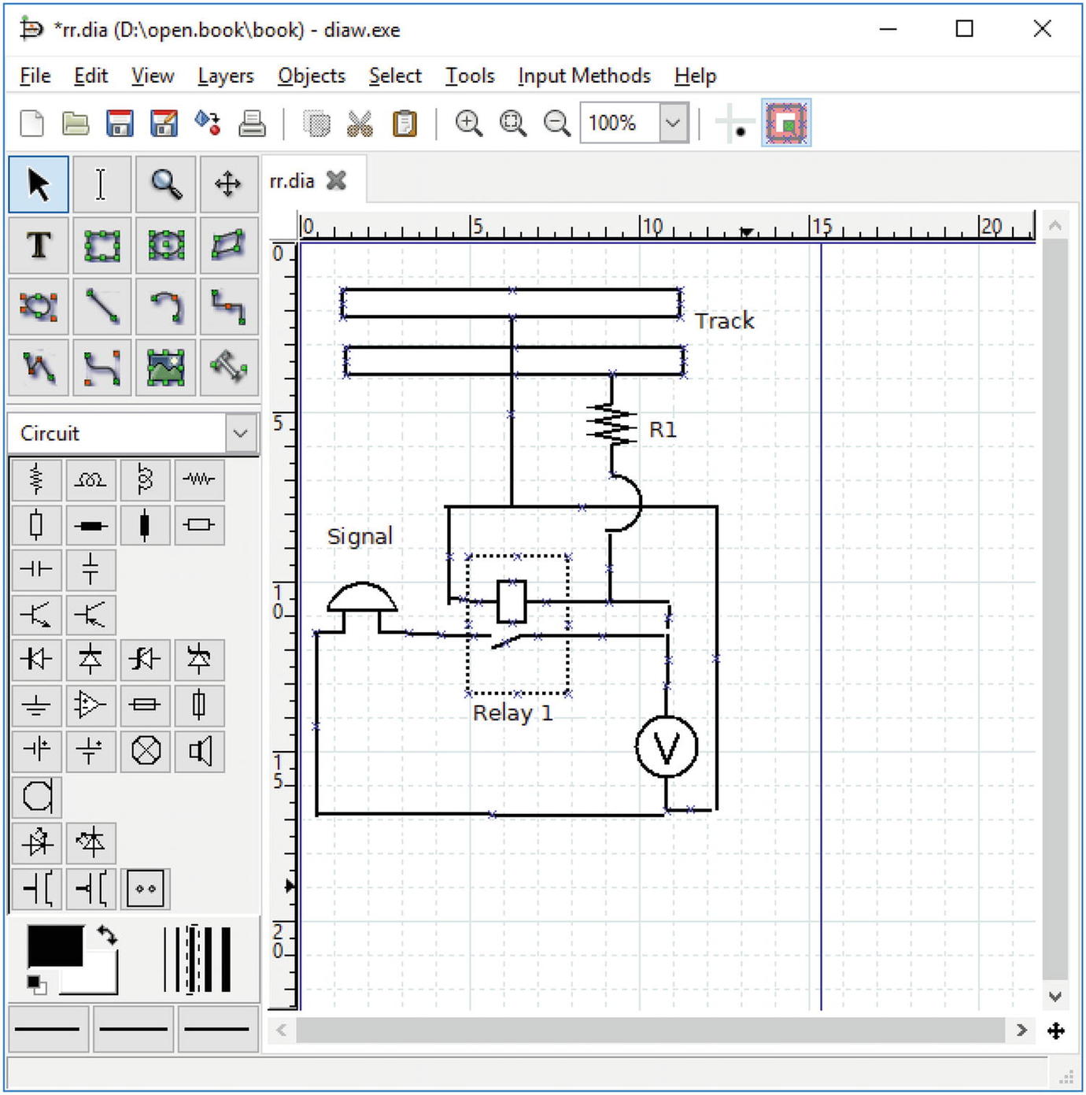Open the zoom percentage dropdown arrow
The height and width of the screenshot is (1095, 1086).
(x=674, y=124)
